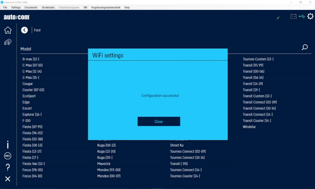Screen dimensions: 315x189
Task: Select model C-Max [07-10]
Action: pyautogui.click(x=33, y=65)
